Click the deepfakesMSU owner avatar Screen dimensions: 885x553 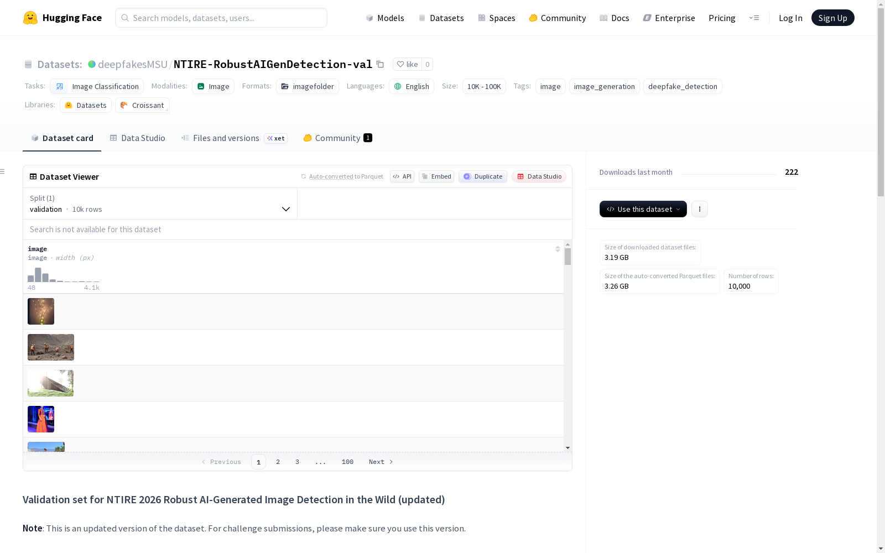[92, 64]
